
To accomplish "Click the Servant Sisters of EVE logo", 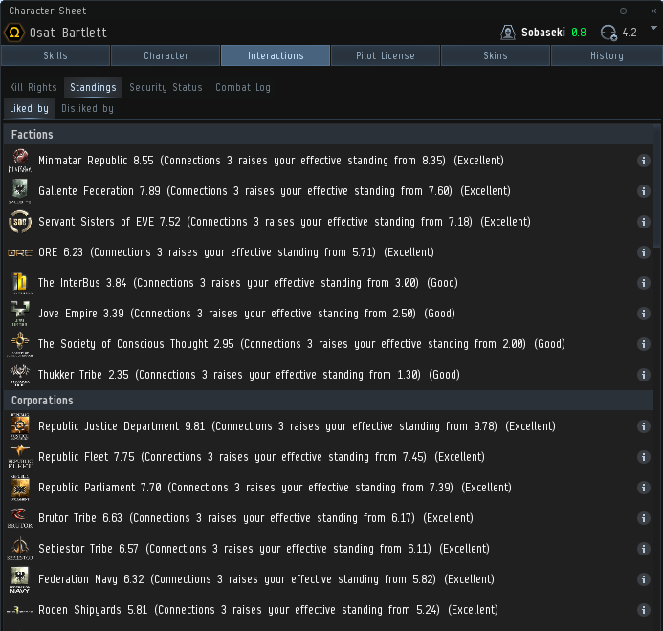I will (x=20, y=222).
